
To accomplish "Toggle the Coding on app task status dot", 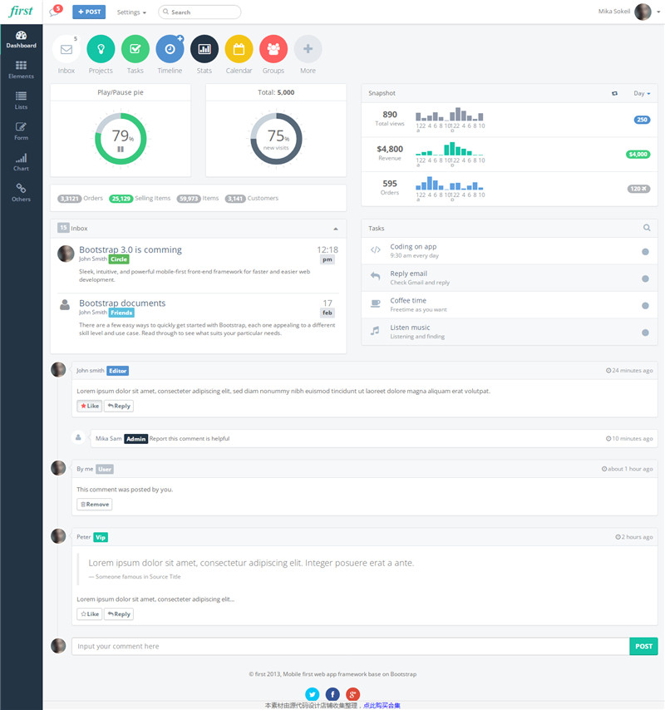I will [646, 252].
